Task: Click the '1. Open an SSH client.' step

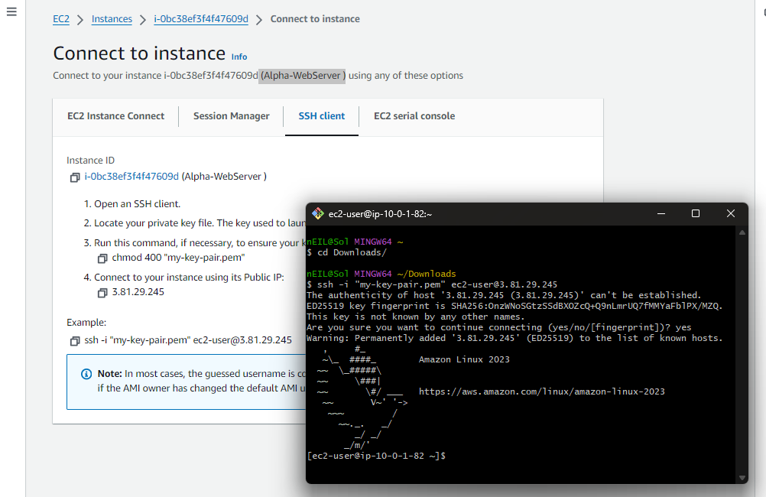Action: coord(132,204)
